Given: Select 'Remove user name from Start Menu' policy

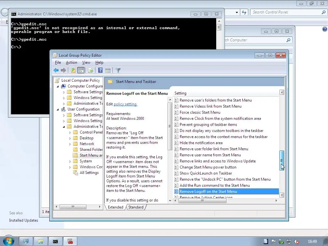Looking at the screenshot, I should [210, 155].
